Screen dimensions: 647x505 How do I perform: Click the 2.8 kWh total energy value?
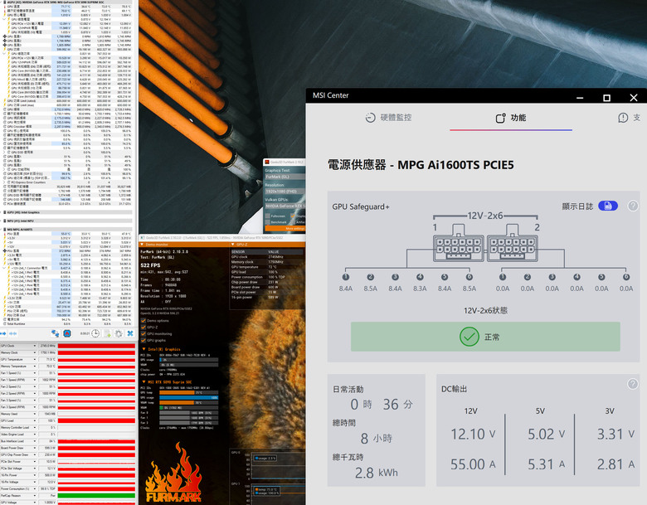point(377,473)
